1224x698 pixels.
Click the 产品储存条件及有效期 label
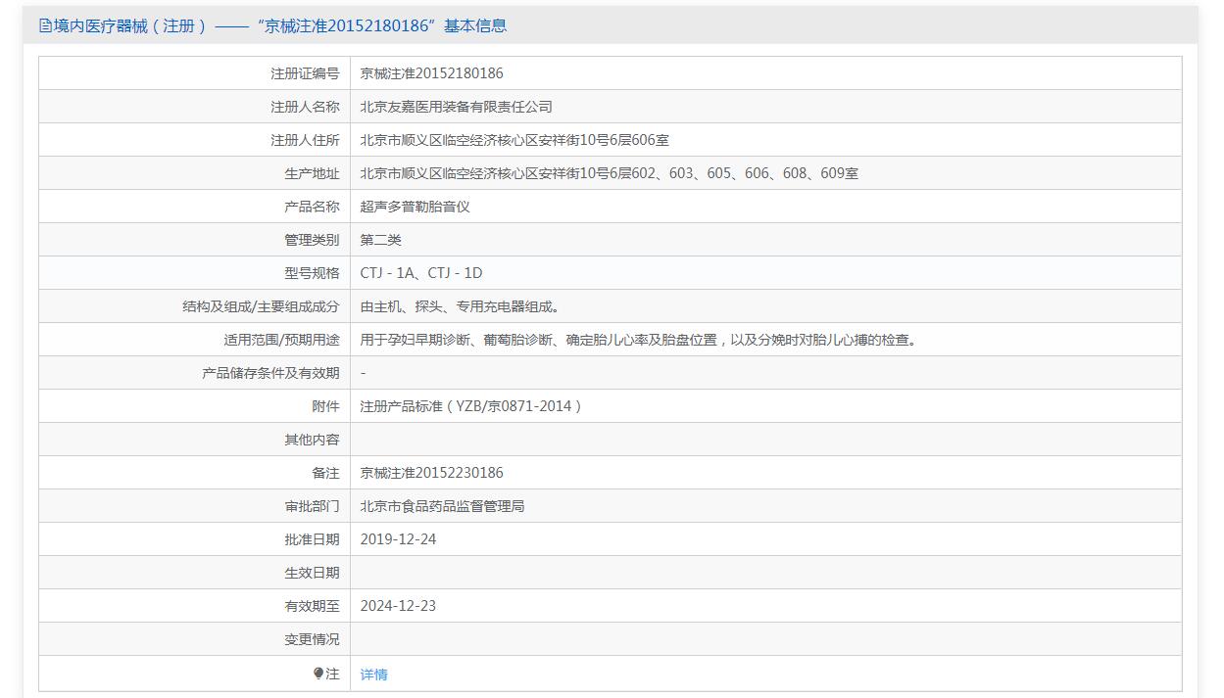click(270, 373)
